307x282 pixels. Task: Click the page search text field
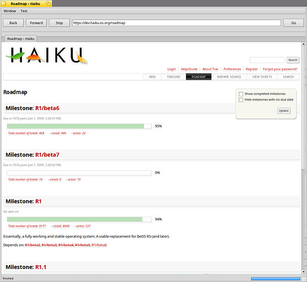coord(267,60)
